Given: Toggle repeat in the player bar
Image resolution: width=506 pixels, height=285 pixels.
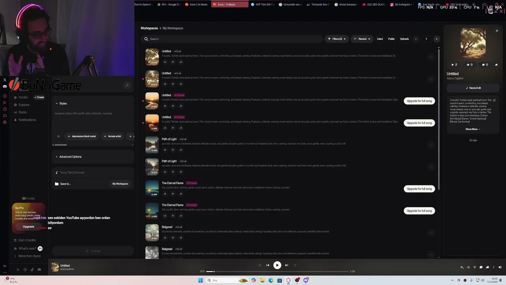Looking at the screenshot, I should click(295, 265).
